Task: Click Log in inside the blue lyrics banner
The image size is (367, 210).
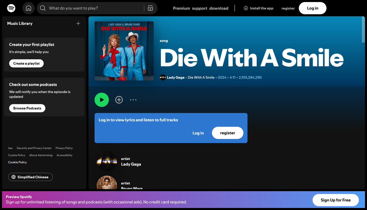Action: pos(198,133)
